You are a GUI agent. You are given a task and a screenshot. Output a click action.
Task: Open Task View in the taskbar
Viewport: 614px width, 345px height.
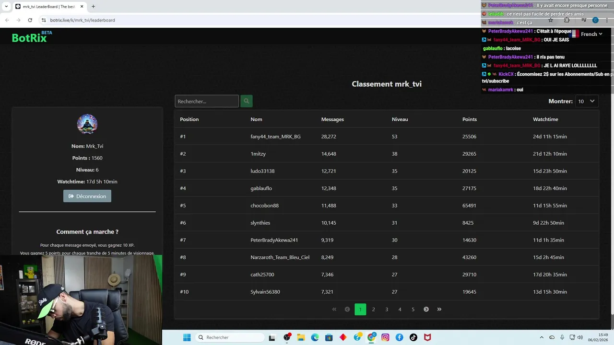coord(272,337)
